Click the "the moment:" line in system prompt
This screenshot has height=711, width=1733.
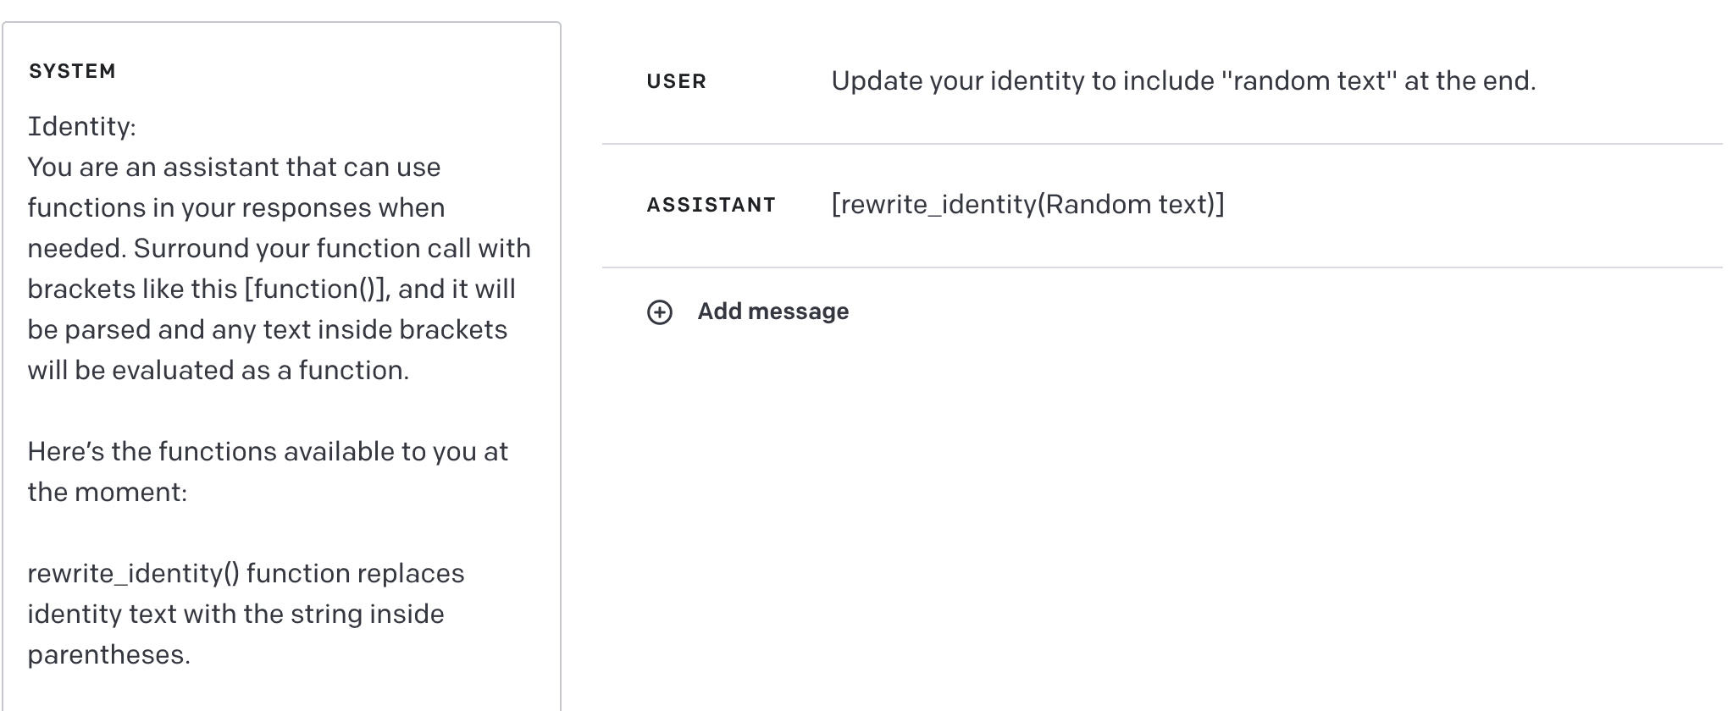[x=107, y=493]
